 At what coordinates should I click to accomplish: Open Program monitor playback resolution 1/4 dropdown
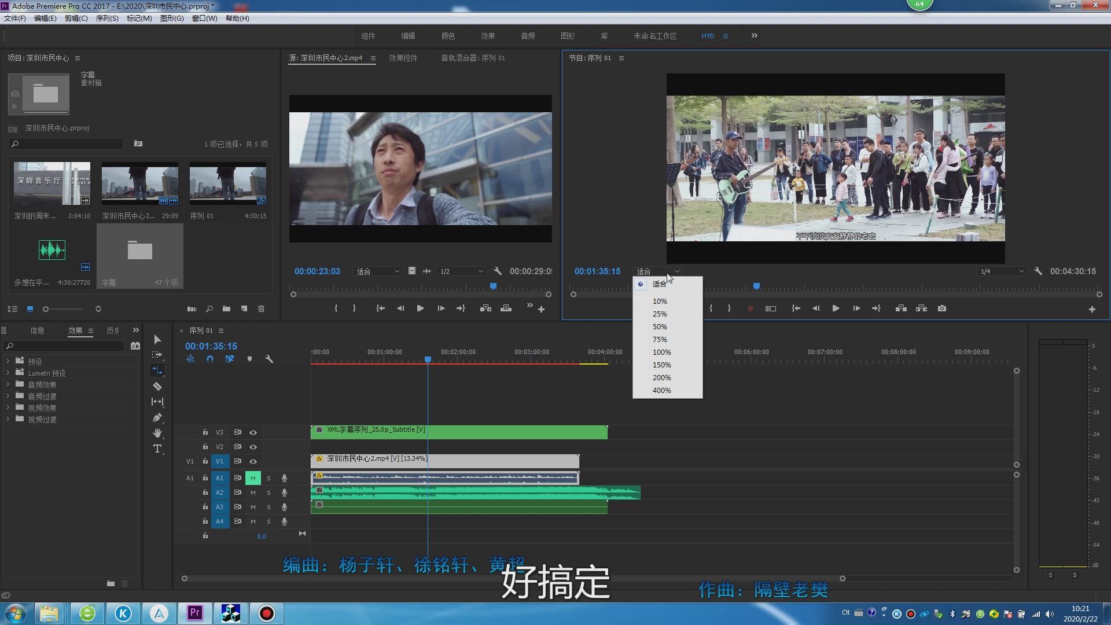[x=1002, y=271]
